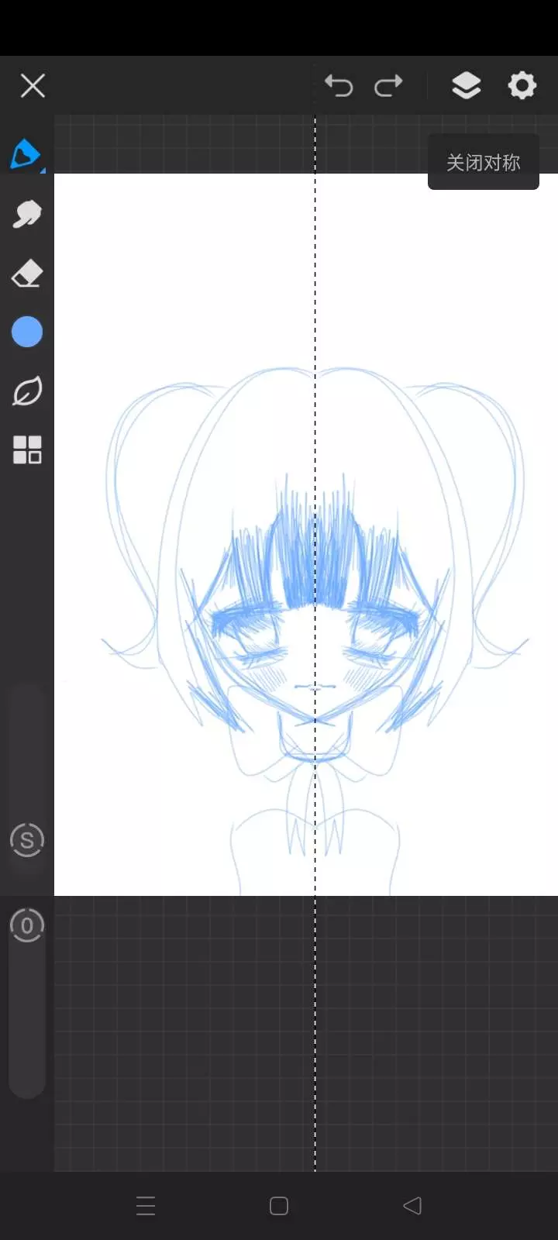The width and height of the screenshot is (558, 1240).
Task: Open the settings gear
Action: [x=522, y=85]
